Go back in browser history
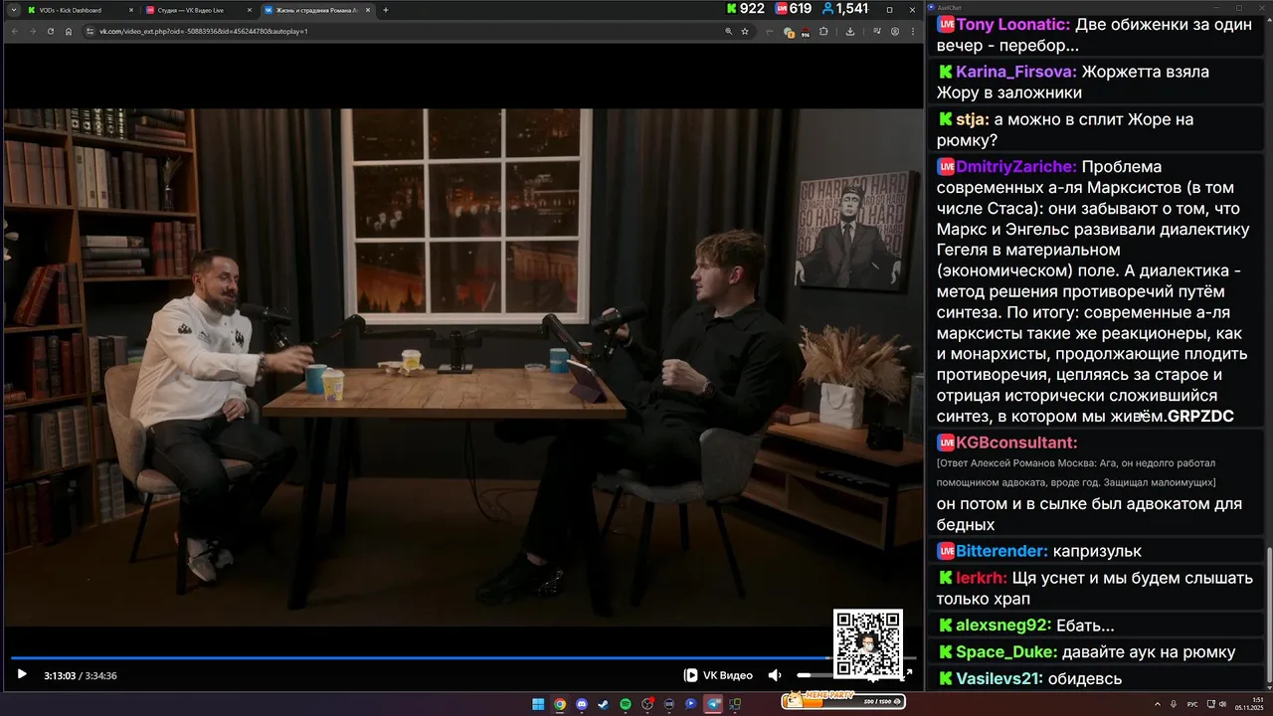The image size is (1273, 716). click(x=14, y=31)
